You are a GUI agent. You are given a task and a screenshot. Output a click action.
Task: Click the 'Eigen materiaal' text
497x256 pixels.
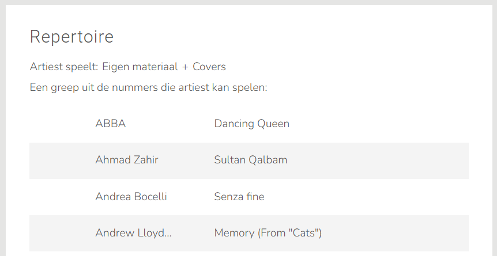140,67
